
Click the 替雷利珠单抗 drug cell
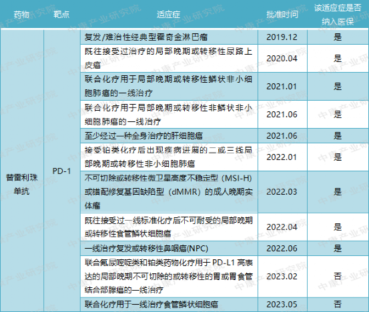coord(21,184)
